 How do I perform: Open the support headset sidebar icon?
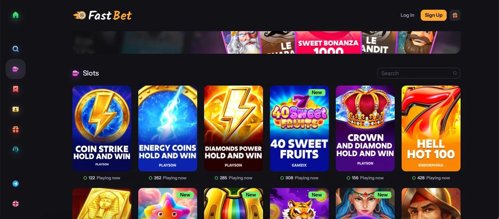pyautogui.click(x=16, y=149)
